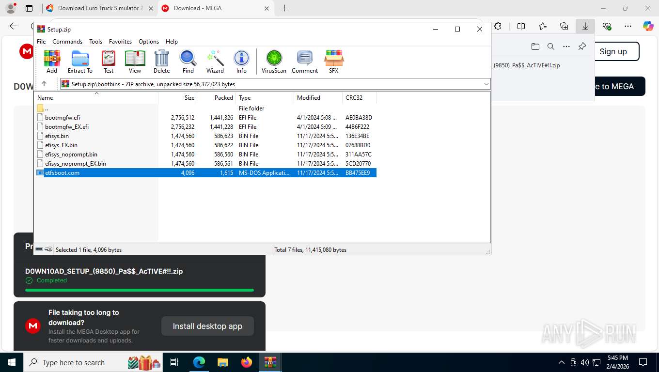
Task: Click the Info toolbar icon
Action: coord(241,62)
